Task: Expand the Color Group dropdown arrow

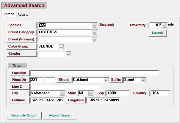Action: pyautogui.click(x=61, y=47)
